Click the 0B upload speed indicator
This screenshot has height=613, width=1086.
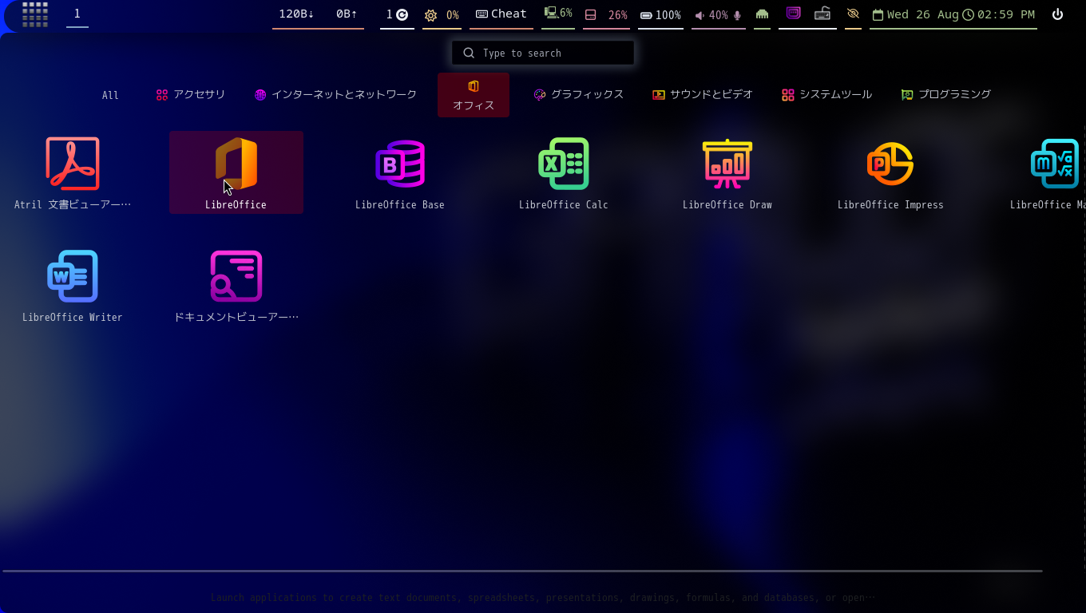coord(347,14)
